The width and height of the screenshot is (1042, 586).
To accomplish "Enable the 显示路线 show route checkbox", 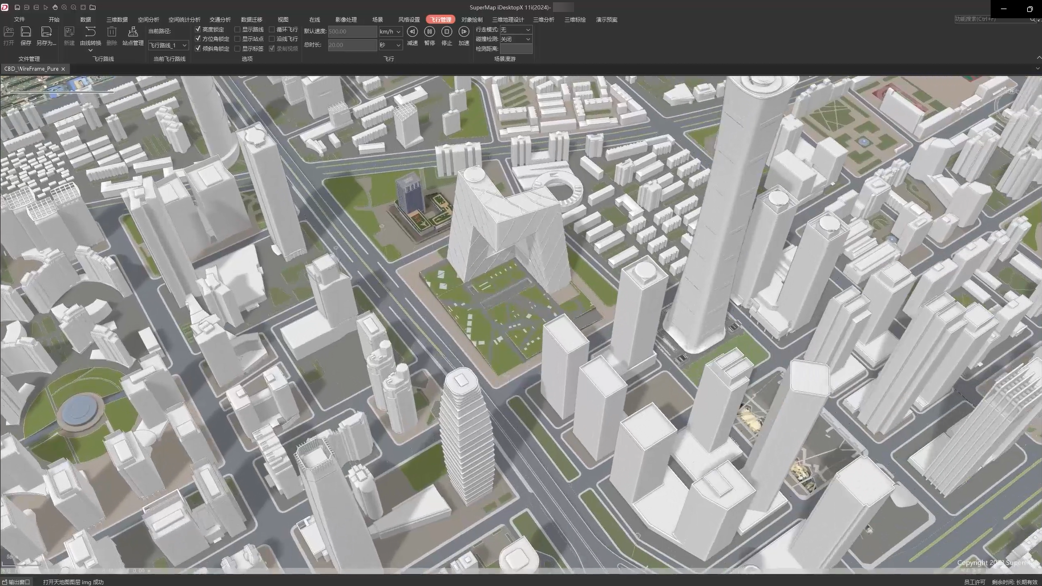I will click(x=237, y=29).
